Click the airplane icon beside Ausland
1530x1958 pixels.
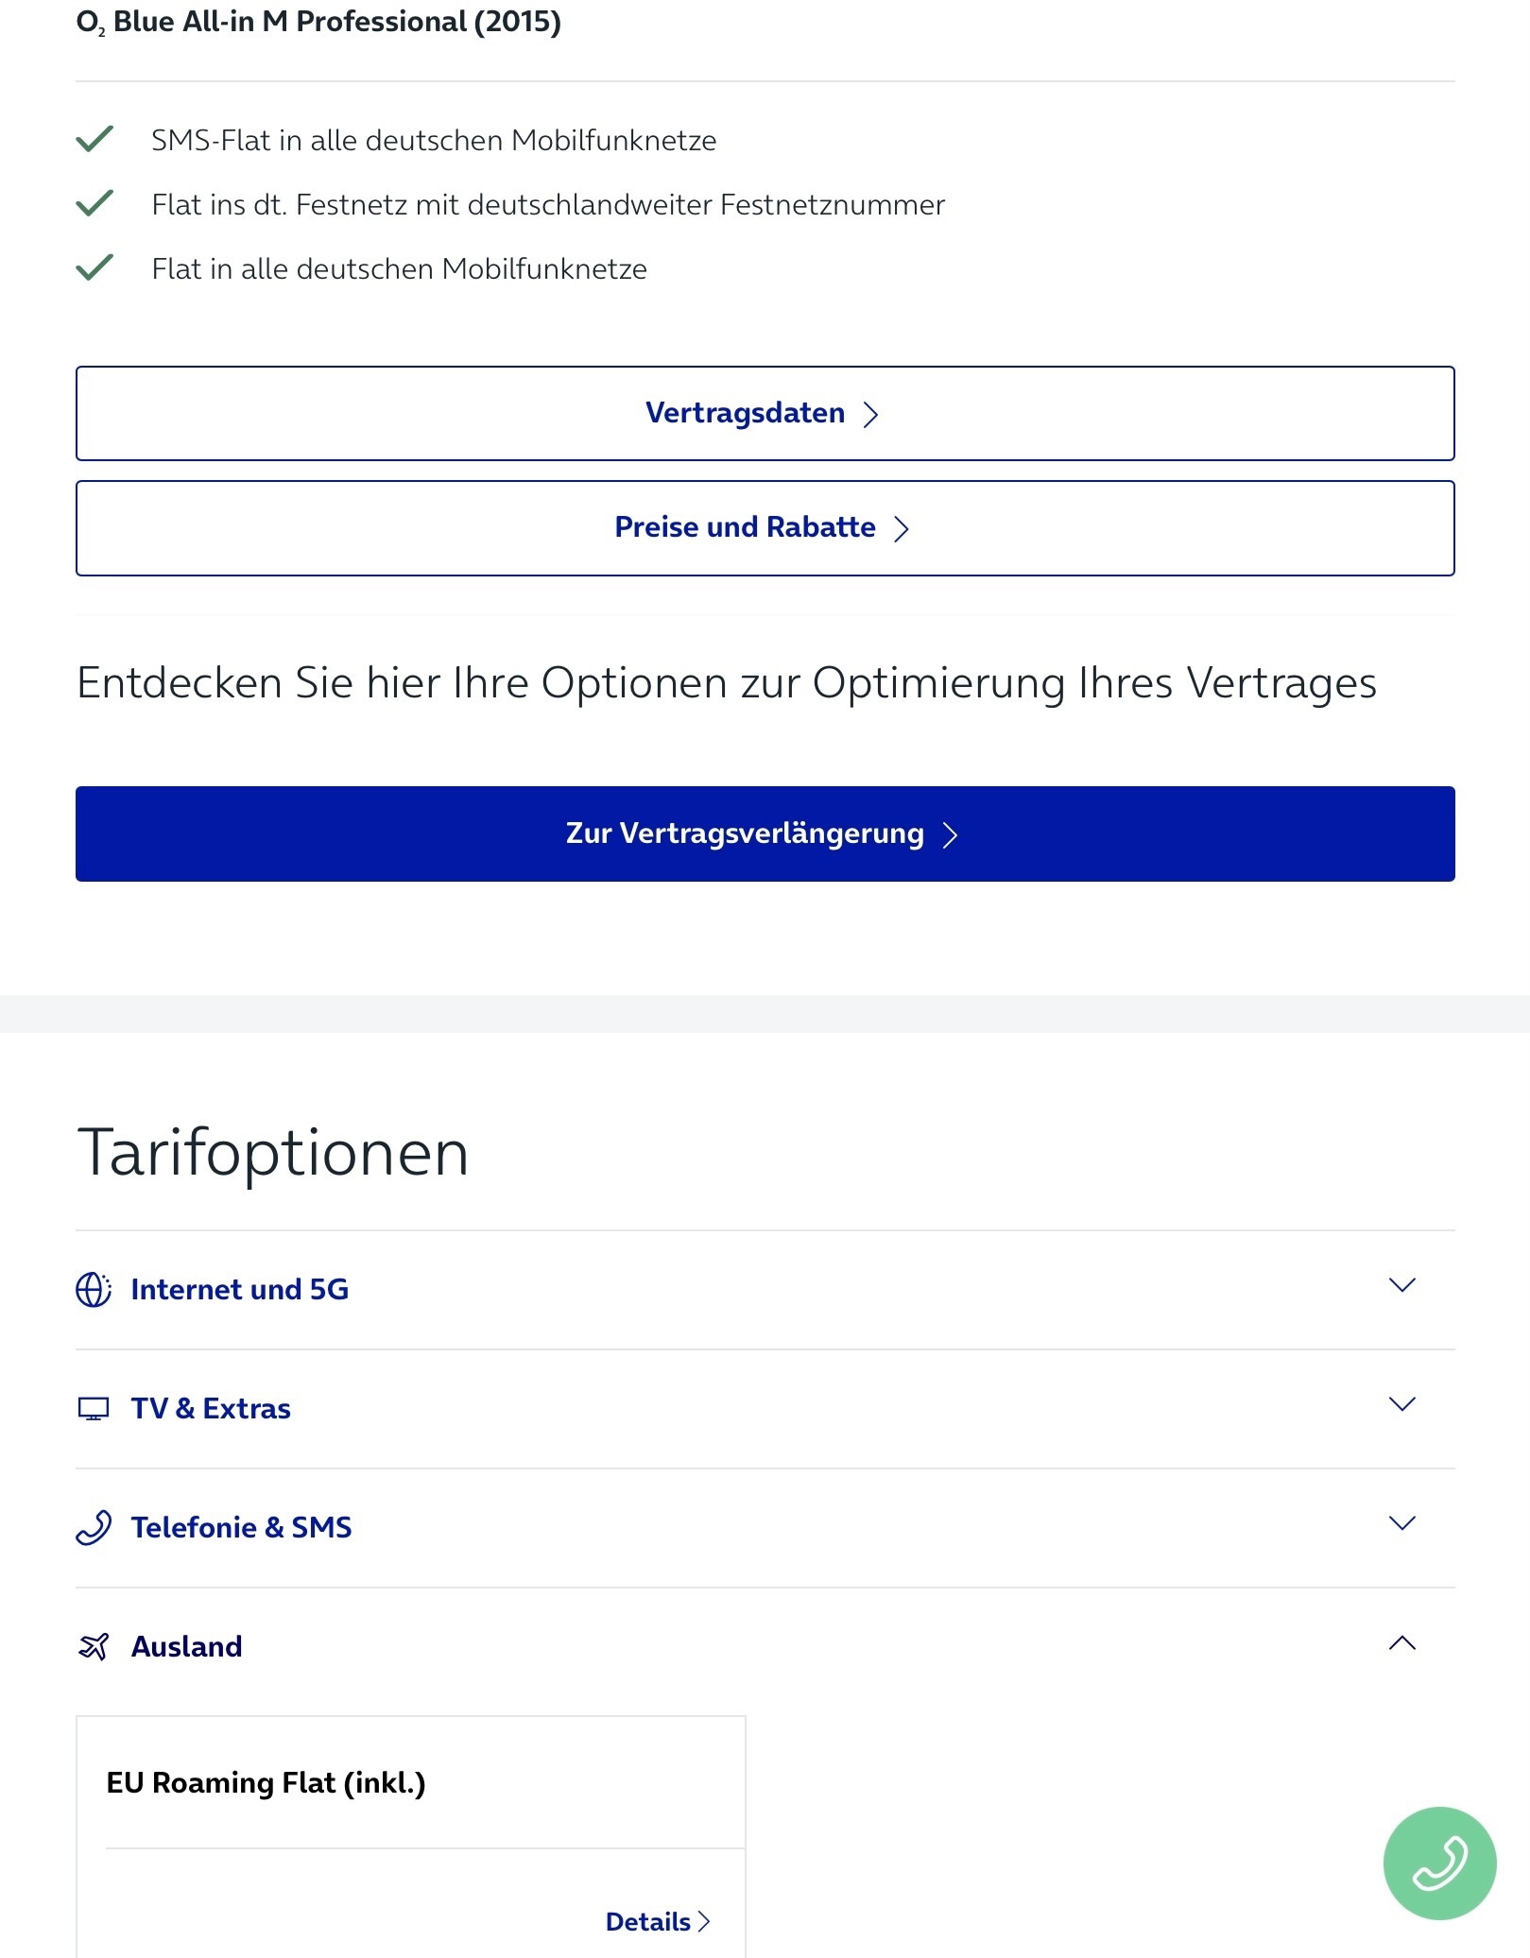coord(94,1646)
